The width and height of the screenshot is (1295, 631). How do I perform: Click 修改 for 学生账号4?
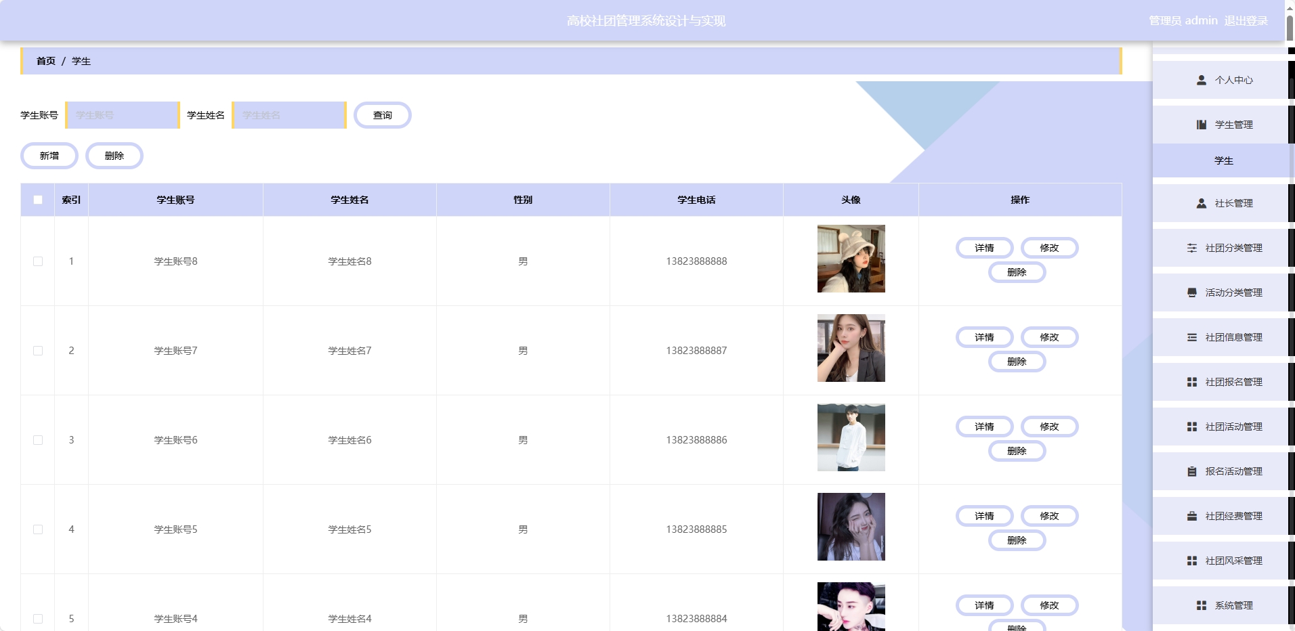[x=1049, y=605]
